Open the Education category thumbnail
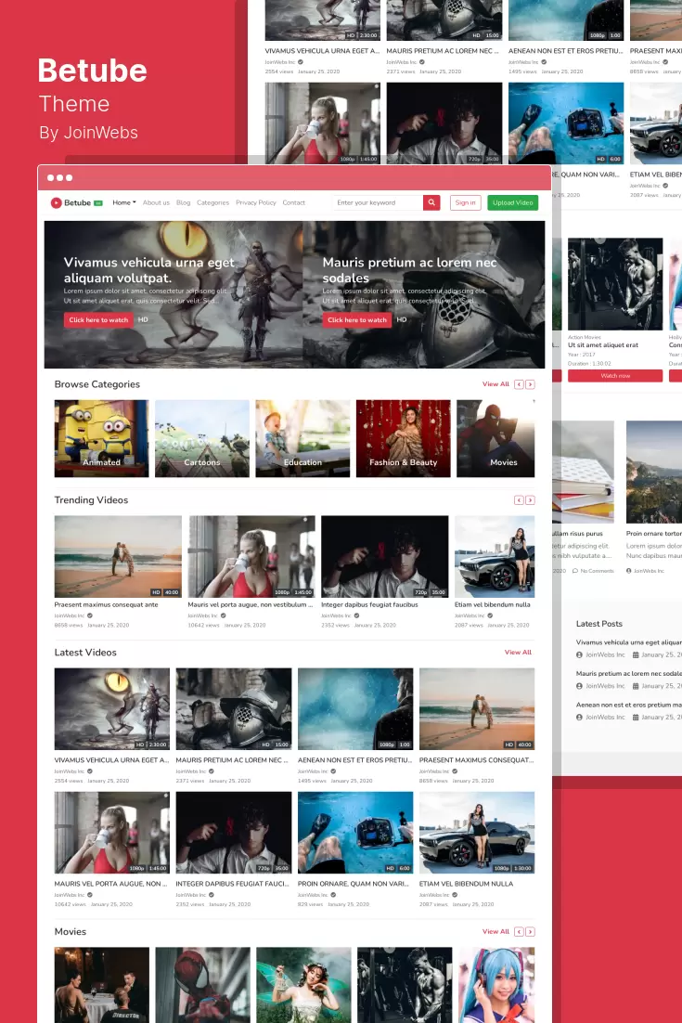Screen dimensions: 682x1023 point(302,438)
